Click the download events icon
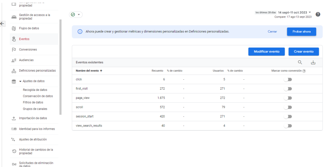The image size is (330, 167). pyautogui.click(x=313, y=62)
